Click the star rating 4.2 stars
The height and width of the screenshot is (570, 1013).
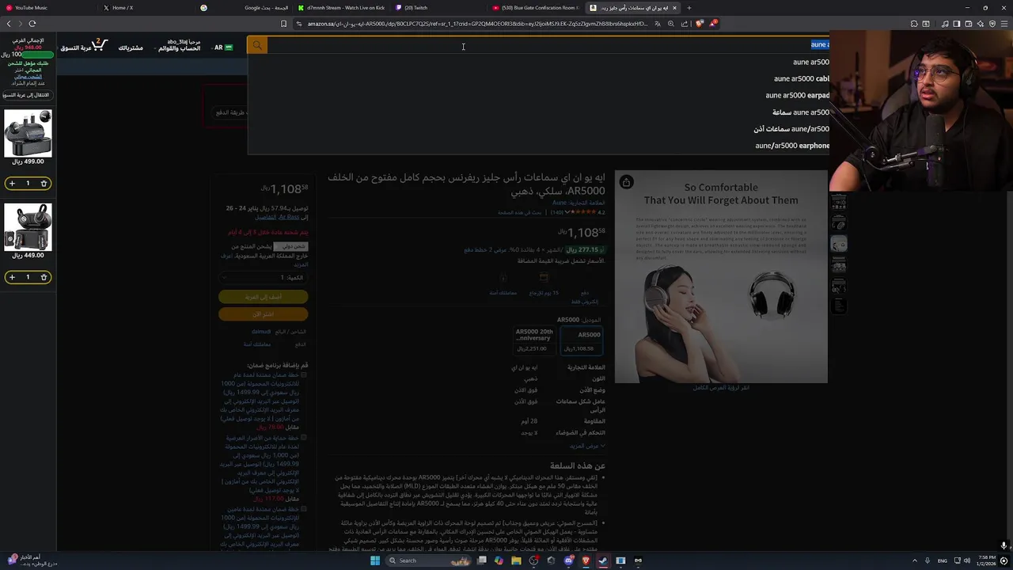tap(590, 212)
